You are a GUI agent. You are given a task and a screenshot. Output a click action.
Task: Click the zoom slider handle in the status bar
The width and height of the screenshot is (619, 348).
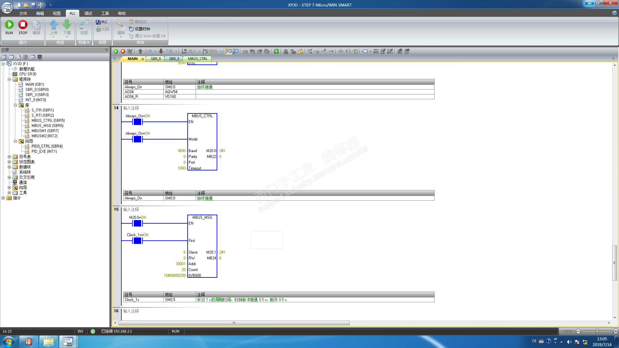tap(597, 331)
